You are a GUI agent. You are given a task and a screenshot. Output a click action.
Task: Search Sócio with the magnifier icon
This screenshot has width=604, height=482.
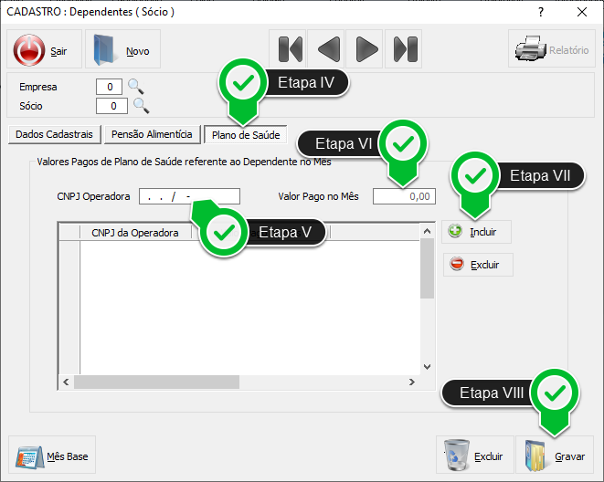coord(140,106)
